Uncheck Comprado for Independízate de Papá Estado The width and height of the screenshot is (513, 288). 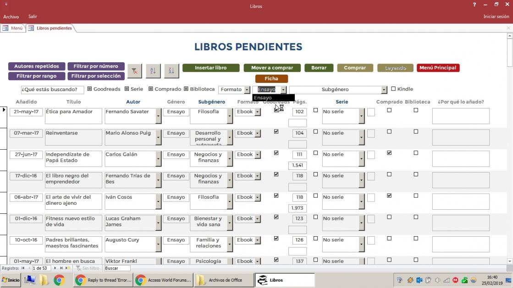point(389,153)
